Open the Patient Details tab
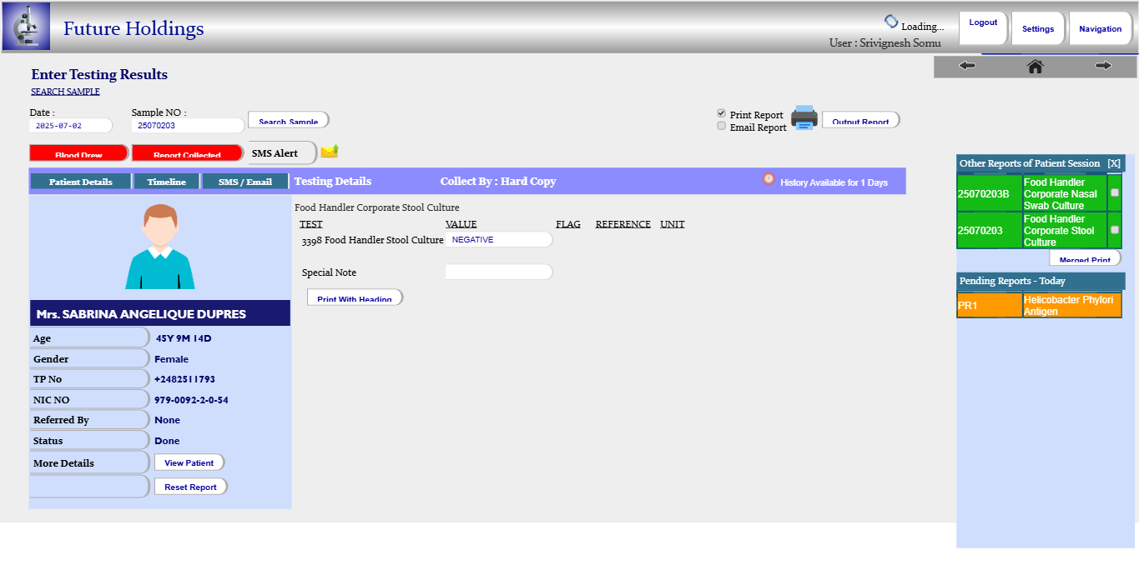 tap(81, 182)
